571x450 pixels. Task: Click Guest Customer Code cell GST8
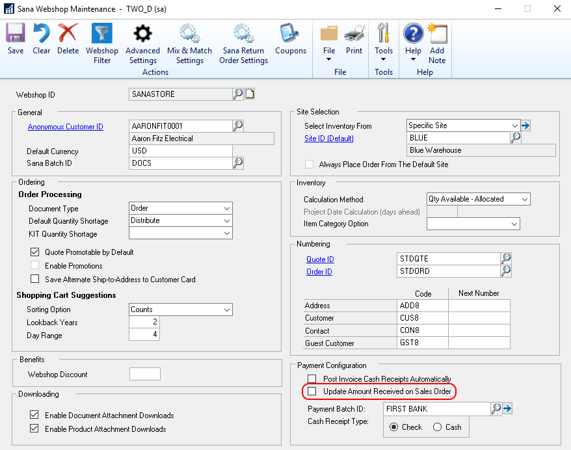click(x=423, y=343)
